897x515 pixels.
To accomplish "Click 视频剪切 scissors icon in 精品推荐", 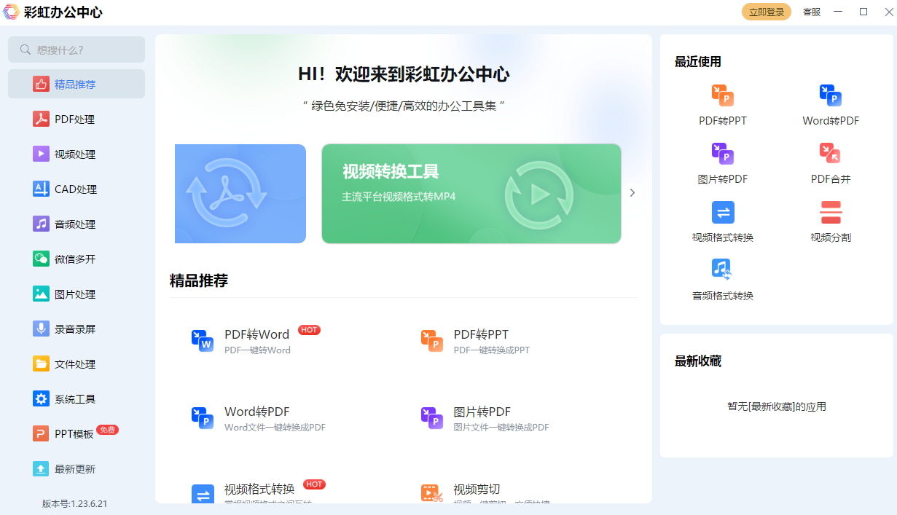I will [432, 494].
